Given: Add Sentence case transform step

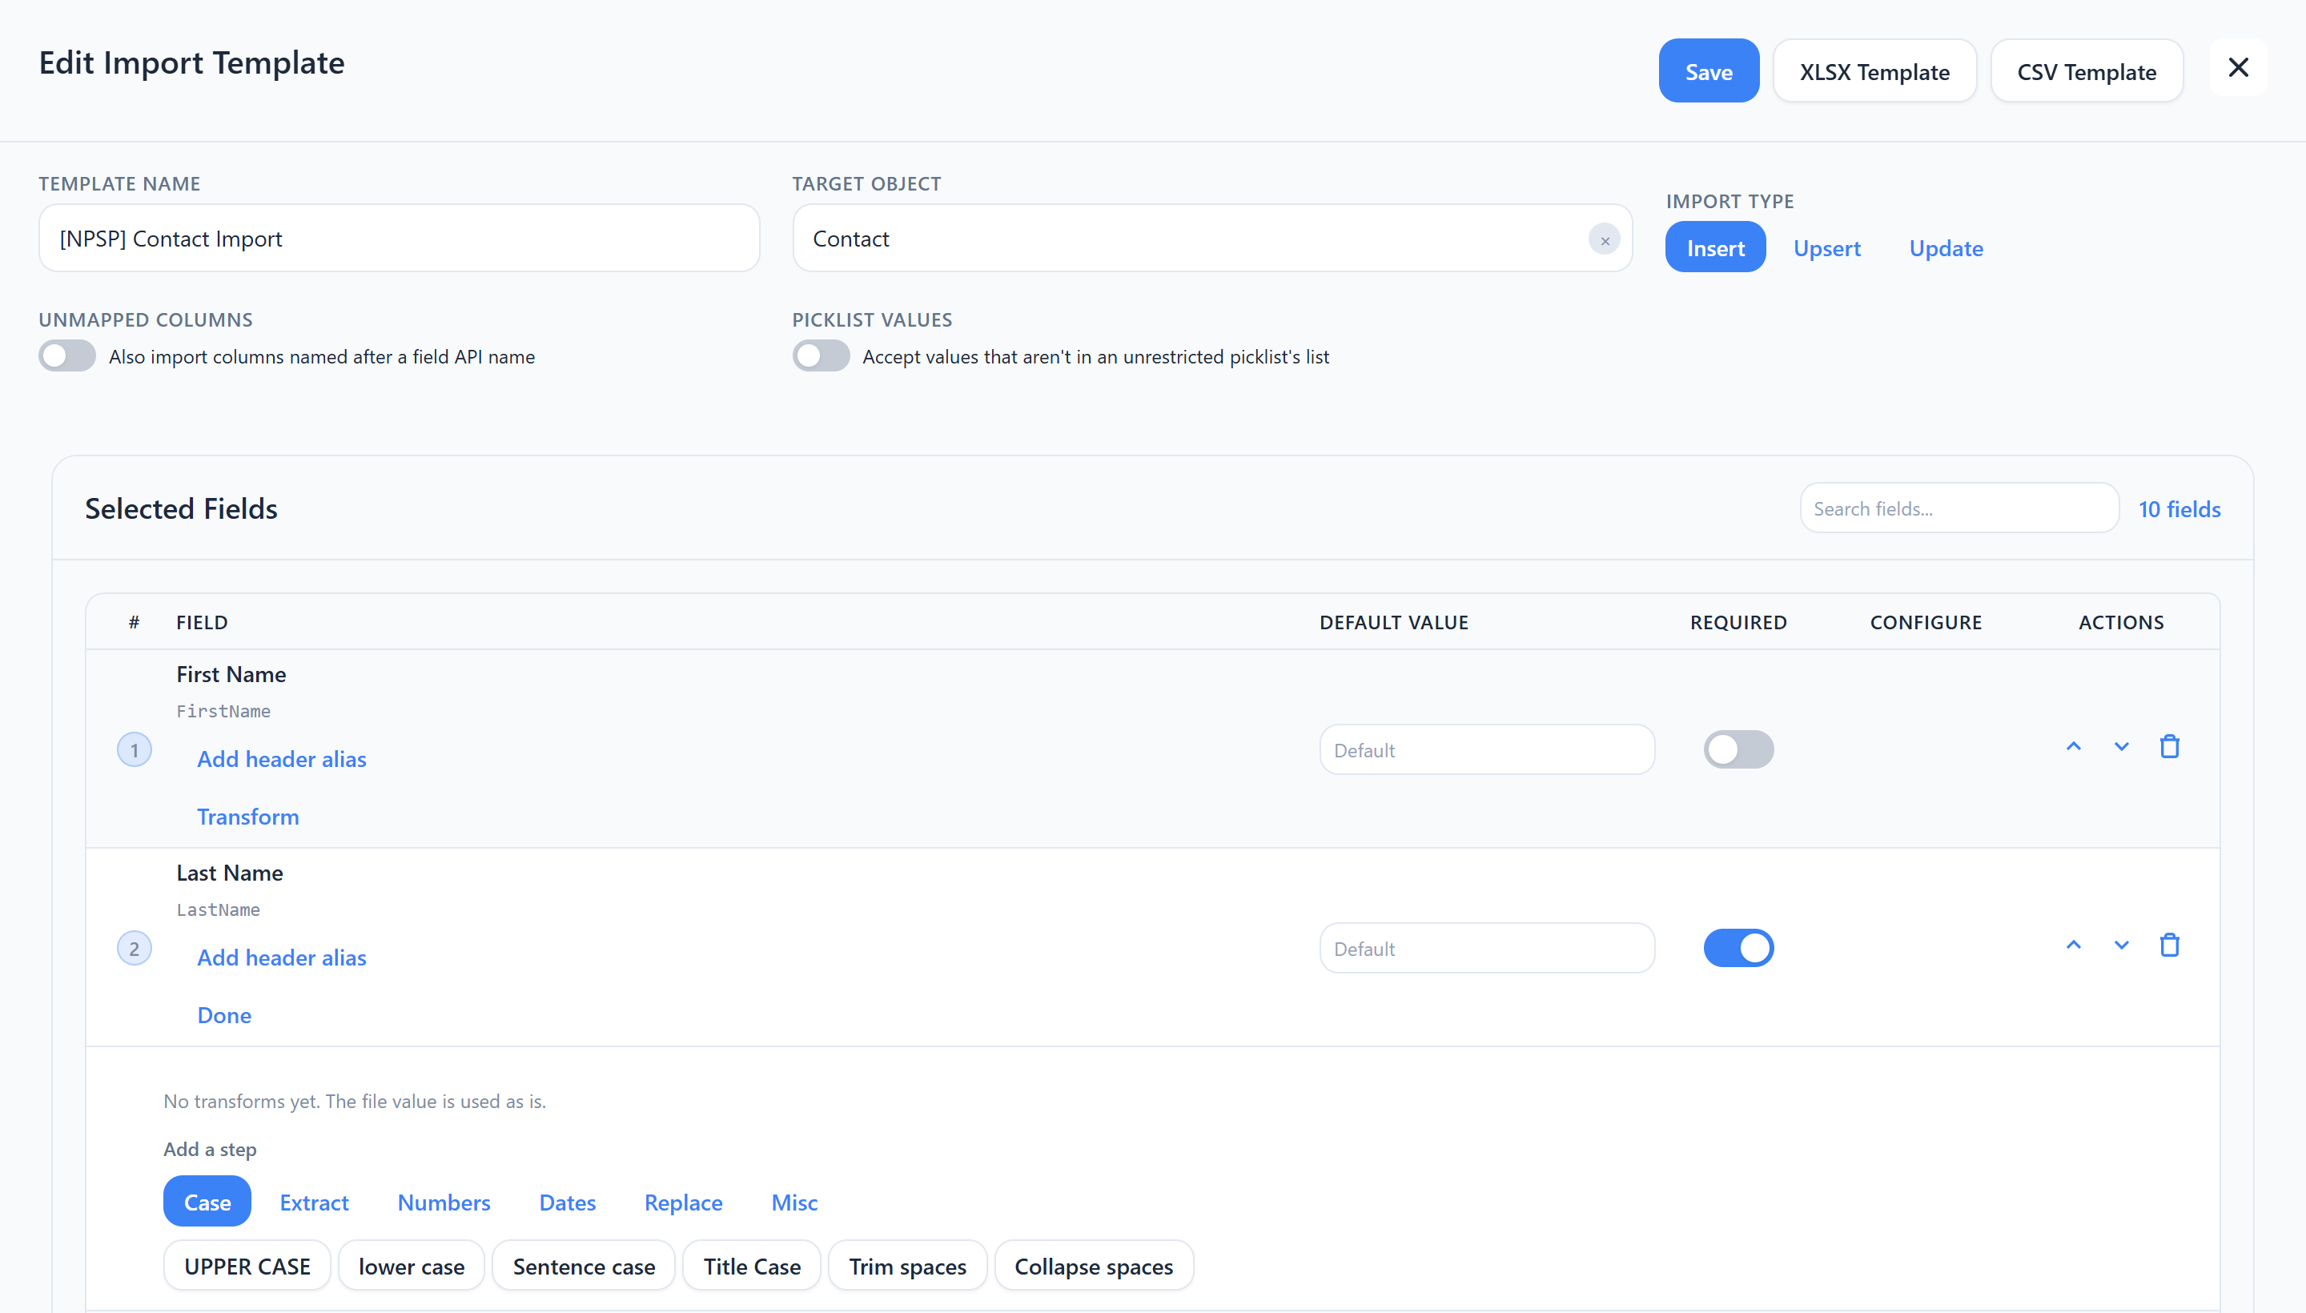Looking at the screenshot, I should (x=584, y=1266).
